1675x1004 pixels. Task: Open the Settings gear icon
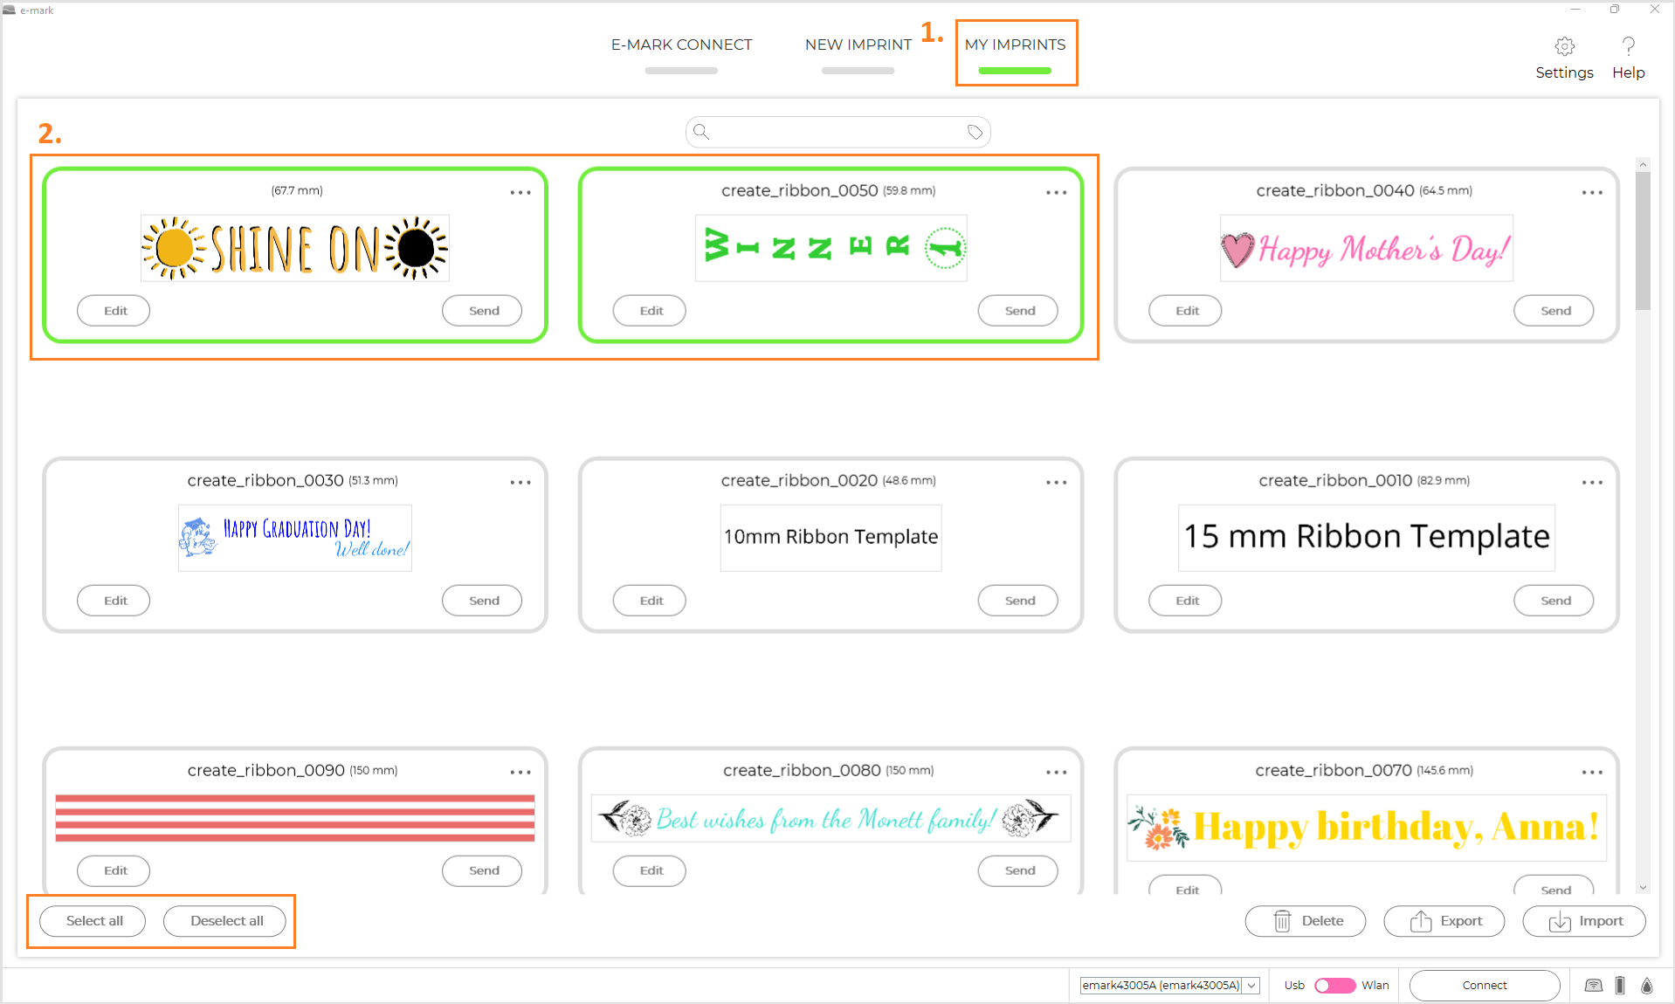[1564, 46]
